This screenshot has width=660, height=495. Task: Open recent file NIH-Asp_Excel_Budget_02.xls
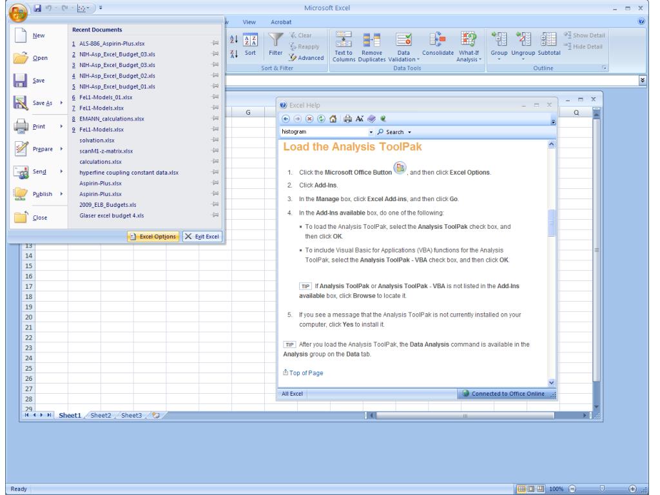117,76
